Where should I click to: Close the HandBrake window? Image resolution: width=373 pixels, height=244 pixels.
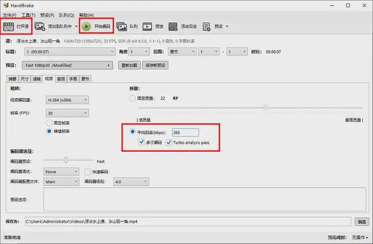pyautogui.click(x=364, y=6)
